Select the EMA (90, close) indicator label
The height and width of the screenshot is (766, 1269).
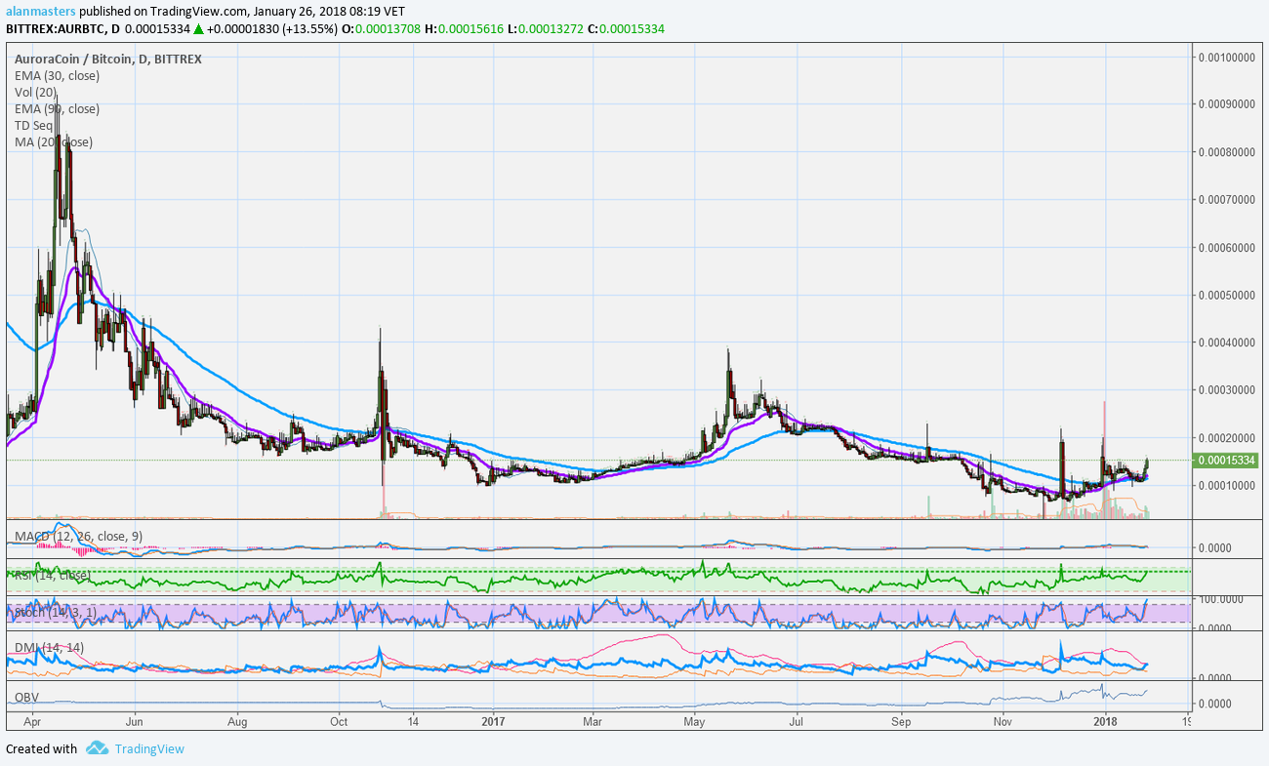[x=57, y=109]
